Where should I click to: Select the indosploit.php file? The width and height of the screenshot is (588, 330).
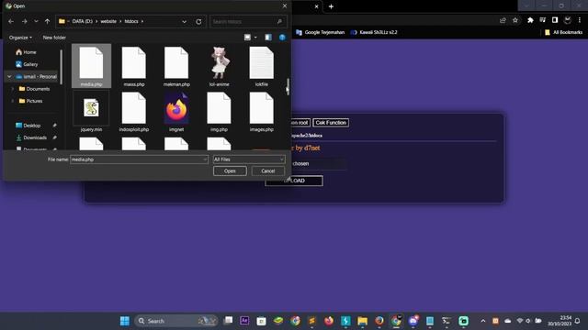[134, 112]
